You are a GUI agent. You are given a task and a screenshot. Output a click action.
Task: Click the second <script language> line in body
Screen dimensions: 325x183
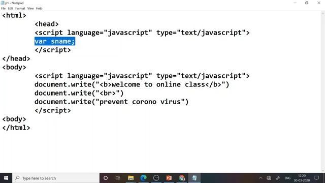(x=142, y=76)
